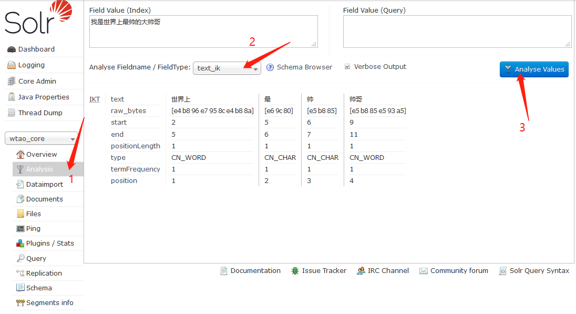Click the Solr Query Syntax icon
Image resolution: width=576 pixels, height=314 pixels.
coord(502,271)
